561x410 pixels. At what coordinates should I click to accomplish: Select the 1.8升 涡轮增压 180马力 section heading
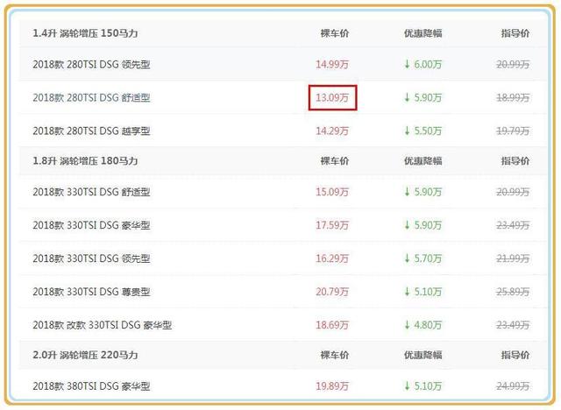[x=85, y=161]
